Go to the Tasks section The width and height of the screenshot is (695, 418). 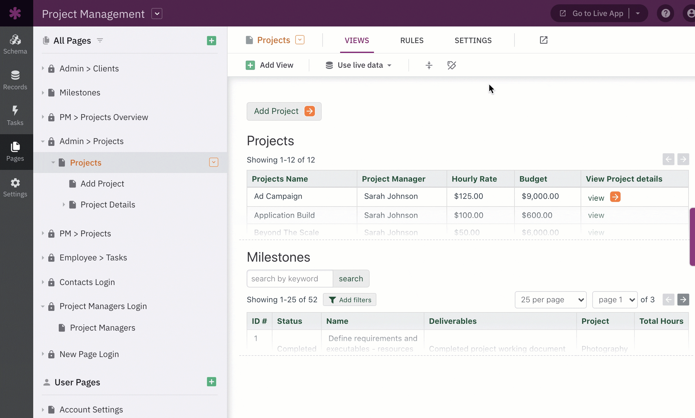point(15,116)
